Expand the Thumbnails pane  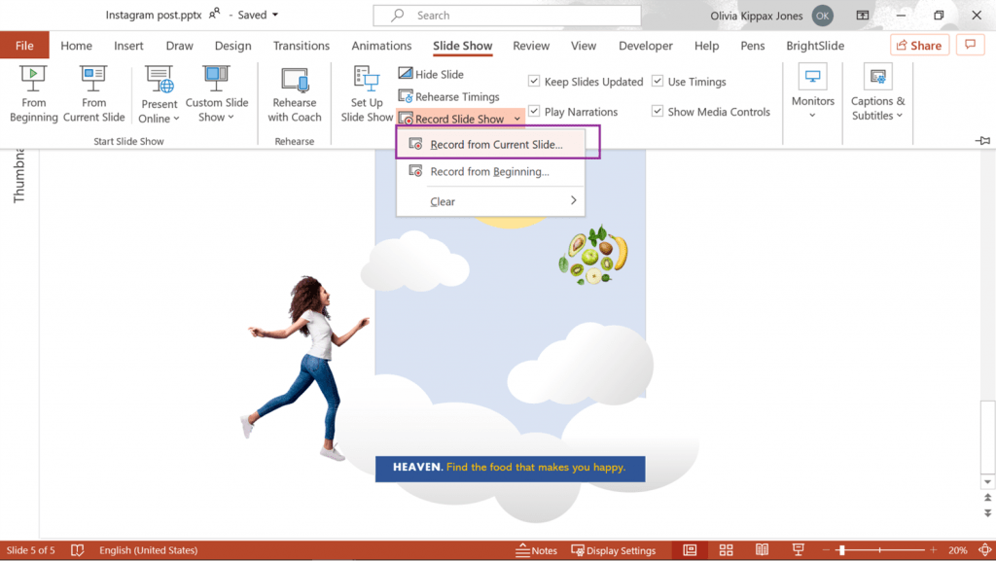(18, 175)
